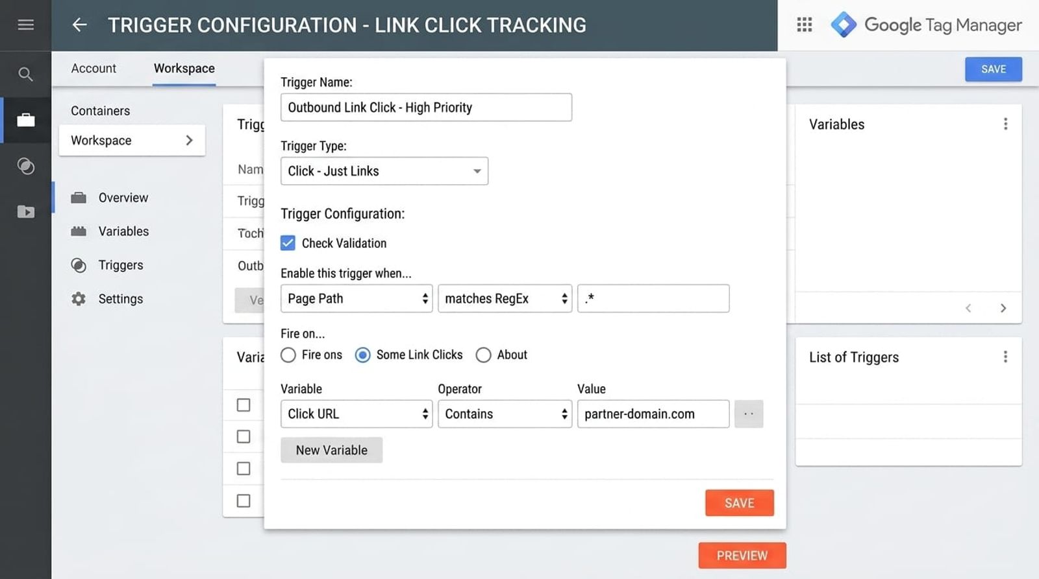
Task: Click the List of Triggers heading
Action: click(854, 357)
